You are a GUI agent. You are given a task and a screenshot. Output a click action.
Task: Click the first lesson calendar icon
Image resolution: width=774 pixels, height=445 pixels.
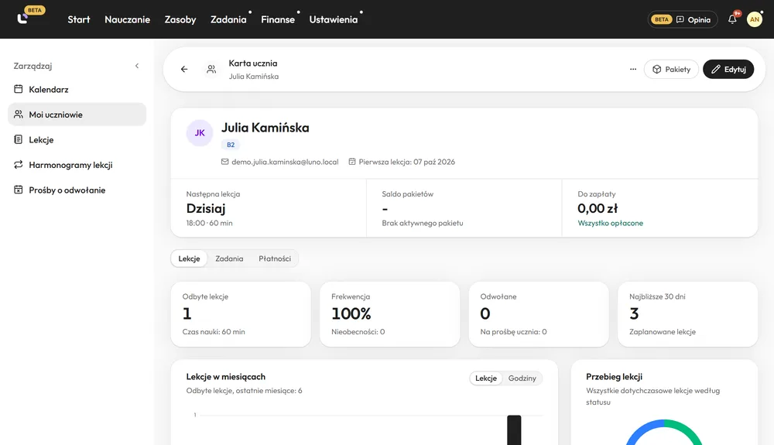(352, 162)
